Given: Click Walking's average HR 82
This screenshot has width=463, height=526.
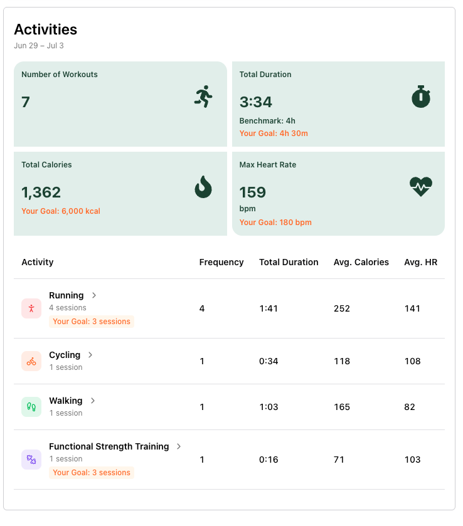Looking at the screenshot, I should coord(410,407).
